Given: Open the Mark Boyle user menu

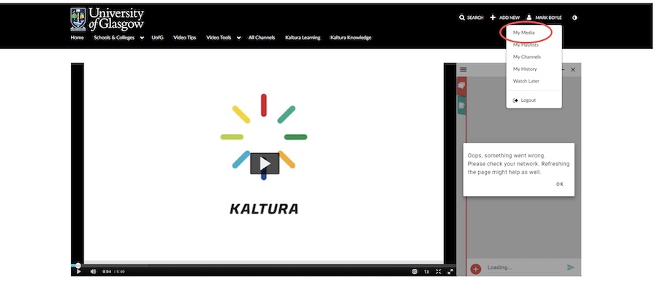Looking at the screenshot, I should [544, 17].
